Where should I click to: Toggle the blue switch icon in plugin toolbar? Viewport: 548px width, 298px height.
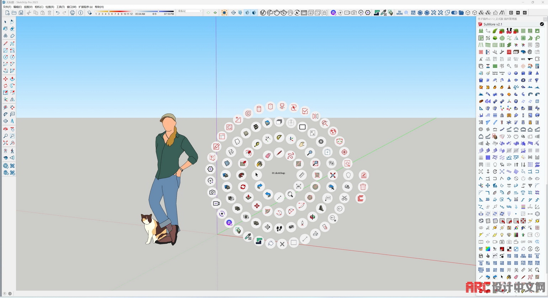[454, 13]
